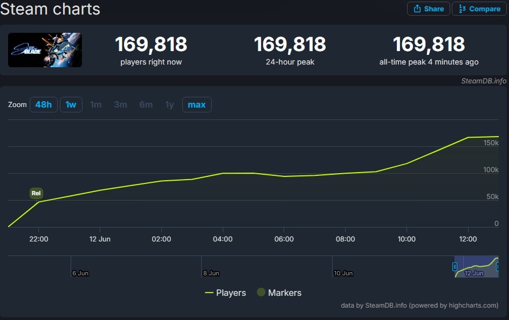Click the 100k y-axis label
The width and height of the screenshot is (509, 320).
[491, 170]
